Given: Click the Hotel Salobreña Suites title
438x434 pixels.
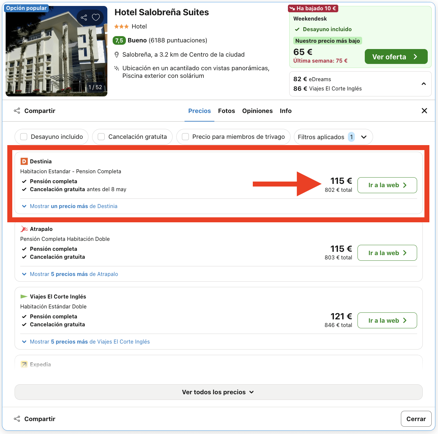Looking at the screenshot, I should click(x=162, y=12).
